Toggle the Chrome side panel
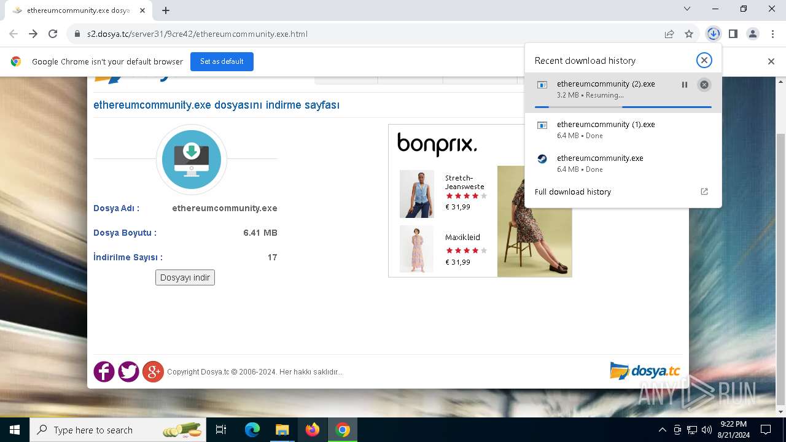Image resolution: width=786 pixels, height=442 pixels. (733, 34)
